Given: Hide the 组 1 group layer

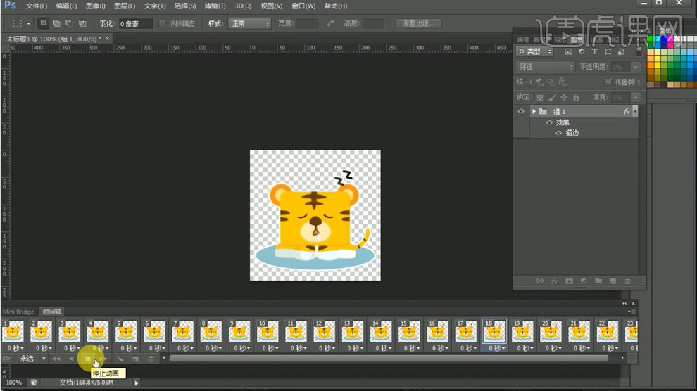Looking at the screenshot, I should click(x=522, y=112).
